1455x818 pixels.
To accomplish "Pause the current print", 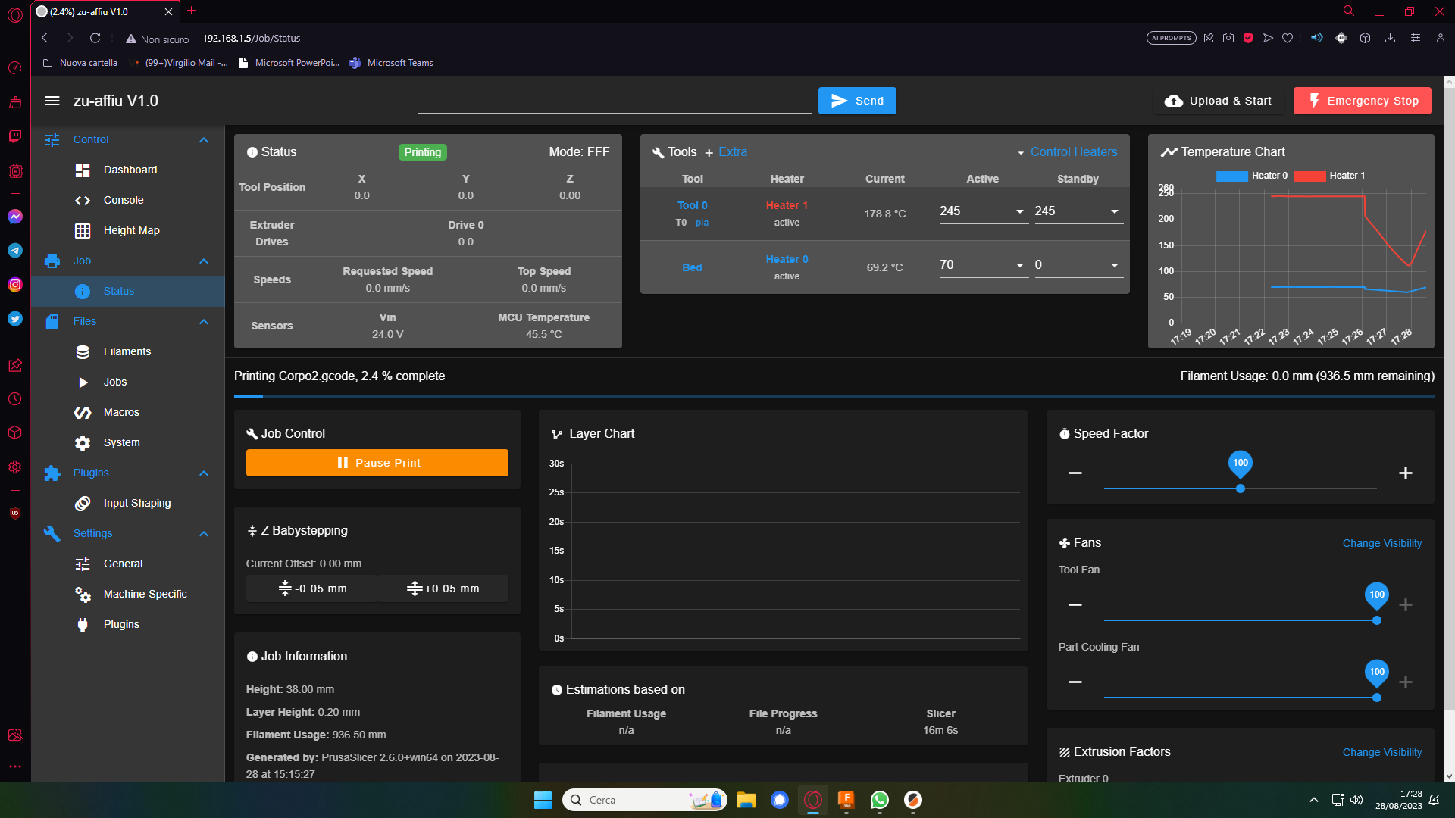I will coord(377,463).
